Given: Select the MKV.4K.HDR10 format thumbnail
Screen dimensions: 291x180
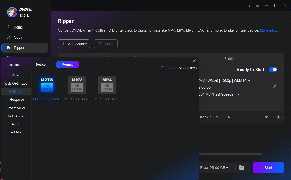Looking at the screenshot, I should (77, 85).
